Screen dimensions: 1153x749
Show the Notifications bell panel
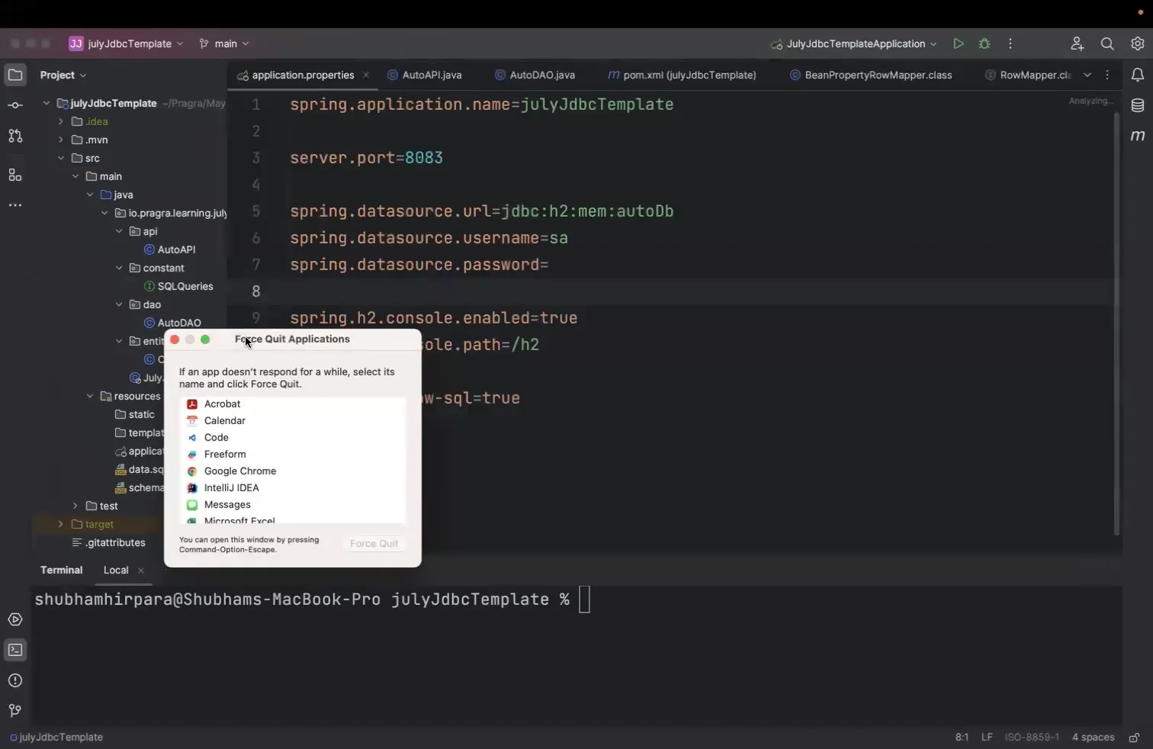1138,75
